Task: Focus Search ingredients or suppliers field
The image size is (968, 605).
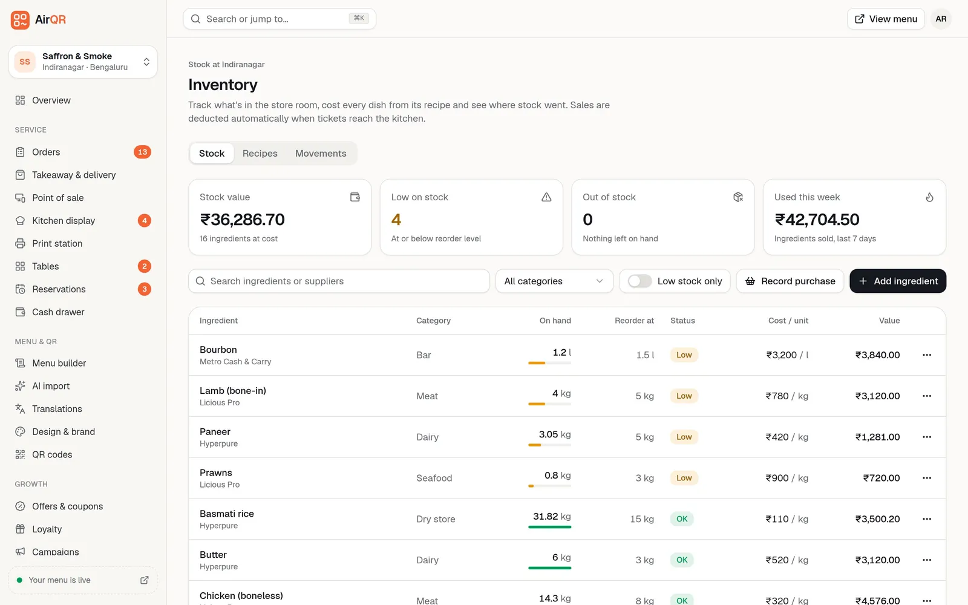Action: coord(339,281)
